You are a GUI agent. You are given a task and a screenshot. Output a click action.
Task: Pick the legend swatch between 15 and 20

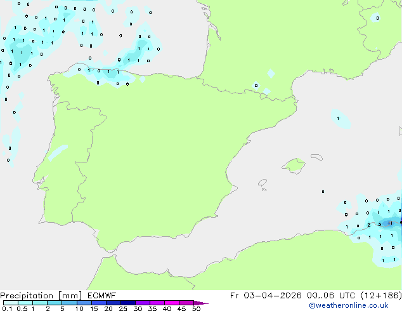[x=98, y=303]
